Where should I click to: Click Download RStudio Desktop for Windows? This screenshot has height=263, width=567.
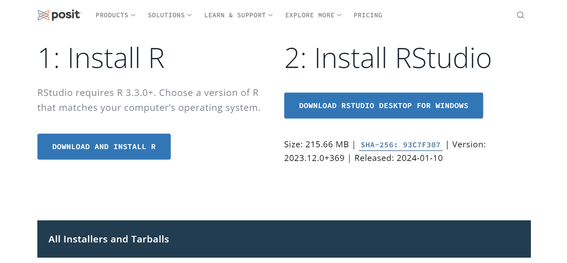[383, 106]
